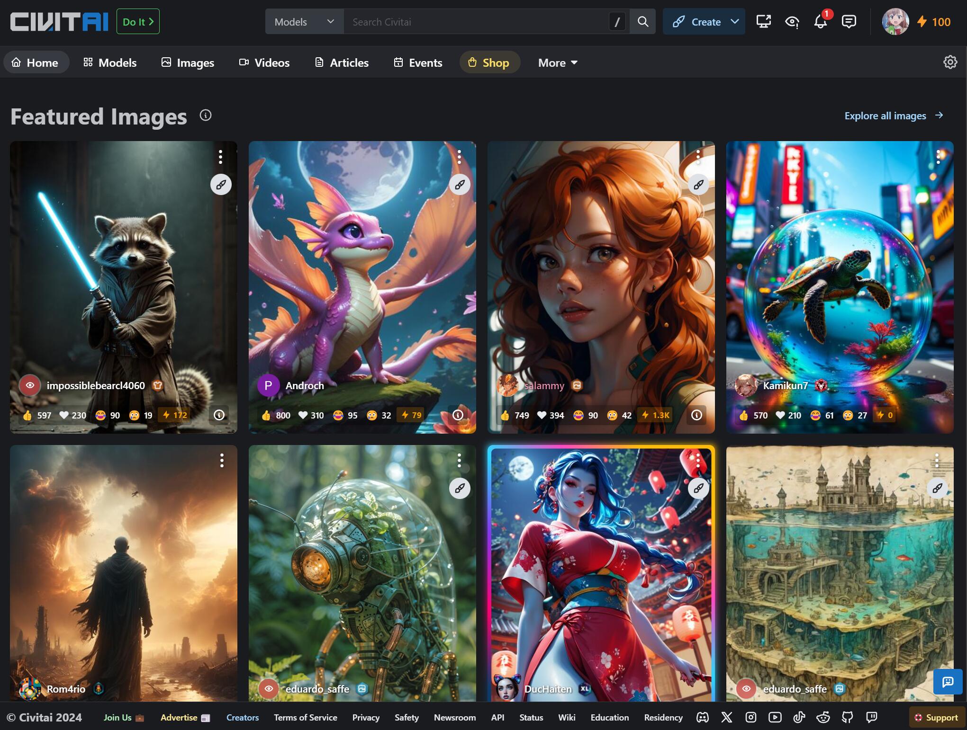Screen dimensions: 967x730
Task: Open Instagram icon in footer
Action: click(x=750, y=717)
